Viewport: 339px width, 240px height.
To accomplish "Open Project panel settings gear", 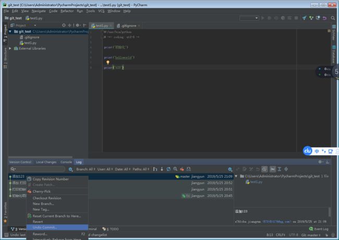I will tap(78, 26).
